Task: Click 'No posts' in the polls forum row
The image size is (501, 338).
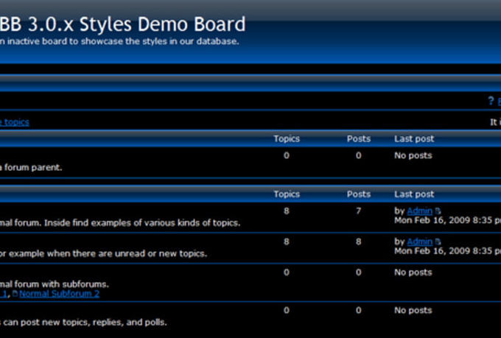Action: click(413, 311)
